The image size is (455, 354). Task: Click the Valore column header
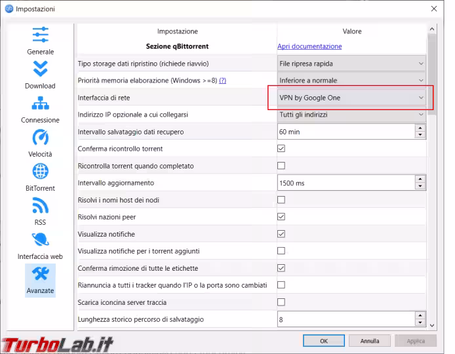click(x=351, y=31)
